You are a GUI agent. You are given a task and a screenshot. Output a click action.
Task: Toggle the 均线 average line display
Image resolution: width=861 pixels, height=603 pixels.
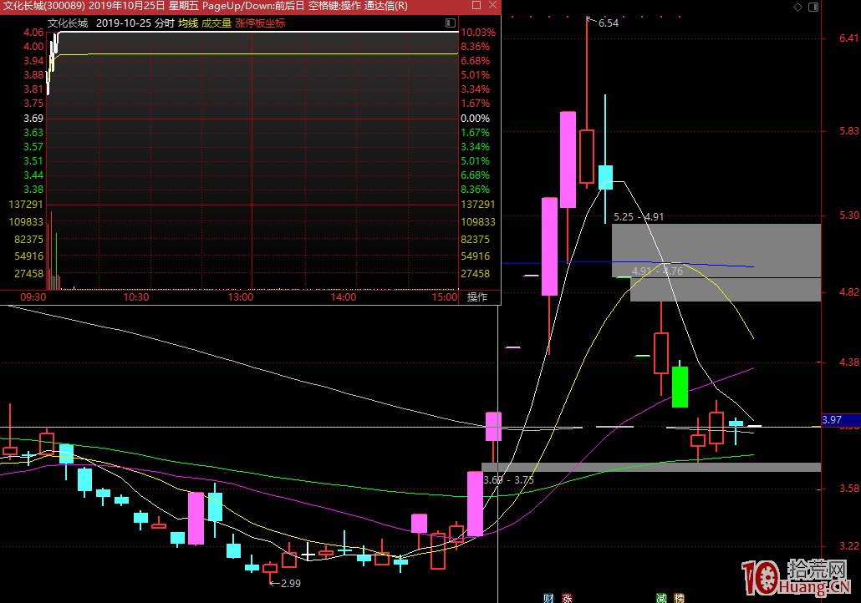coord(188,23)
